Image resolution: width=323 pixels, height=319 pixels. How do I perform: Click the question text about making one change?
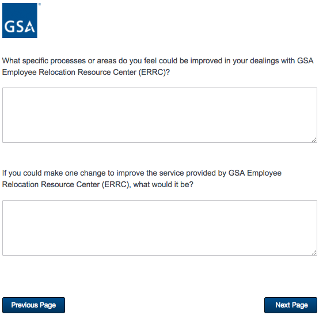142,179
